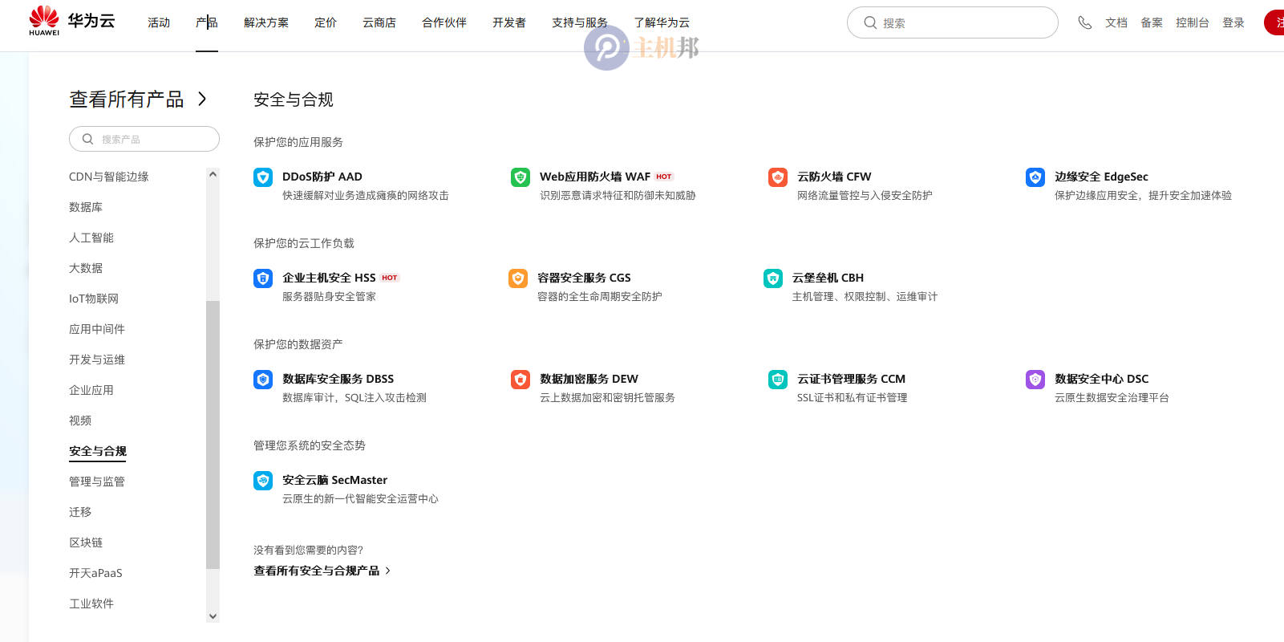Select IoT物联网 category
This screenshot has height=642, width=1284.
[94, 299]
